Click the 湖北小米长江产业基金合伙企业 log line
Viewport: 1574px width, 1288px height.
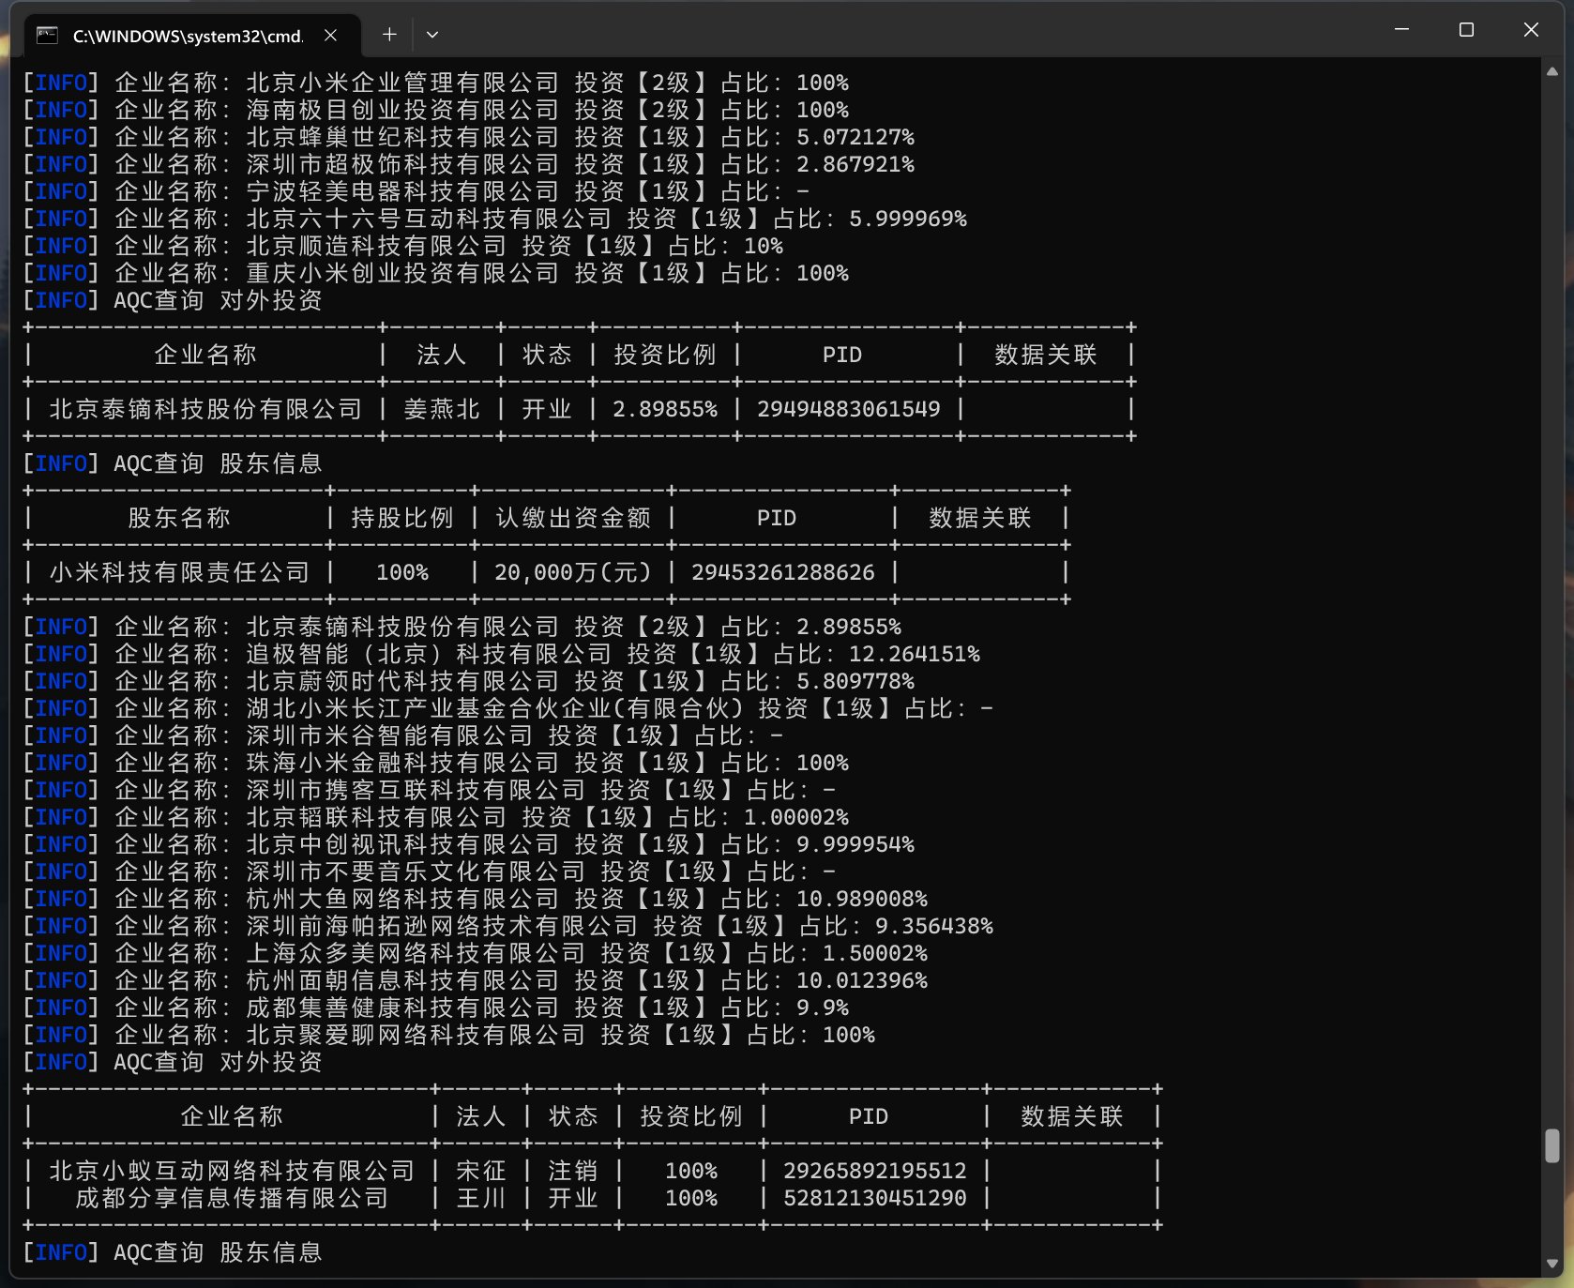coord(507,708)
